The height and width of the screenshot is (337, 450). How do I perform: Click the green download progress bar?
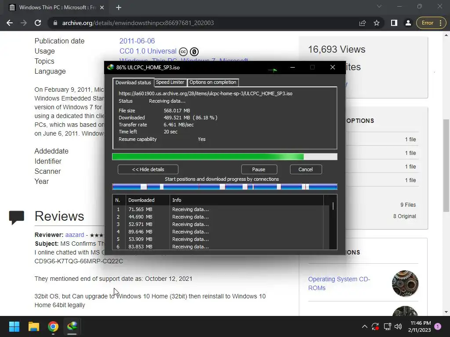[225, 157]
